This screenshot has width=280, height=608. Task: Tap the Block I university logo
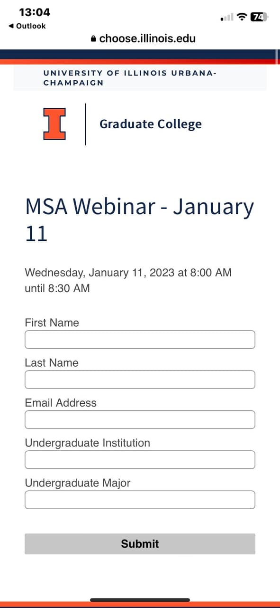coord(54,123)
